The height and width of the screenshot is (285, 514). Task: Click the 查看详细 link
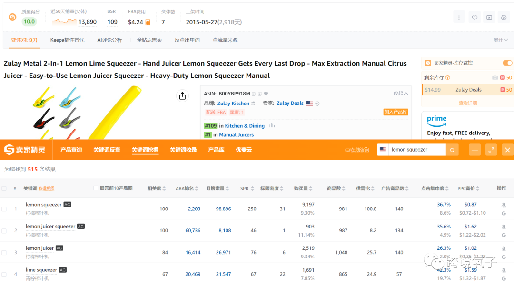pos(468,103)
